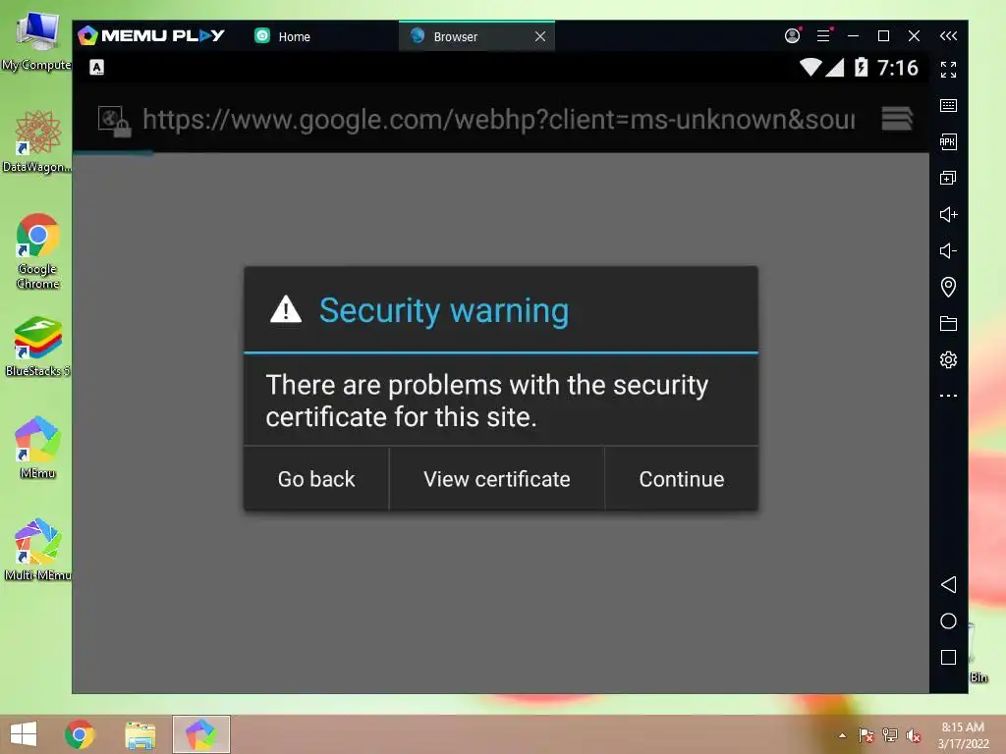
Task: Open MEmu hamburger menu in title bar
Action: pos(824,36)
